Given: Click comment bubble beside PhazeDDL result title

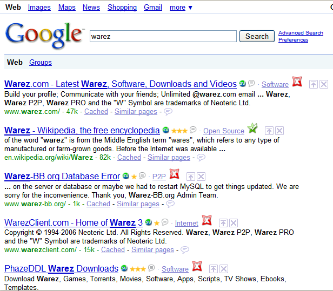Looking at the screenshot, I should [x=151, y=268].
